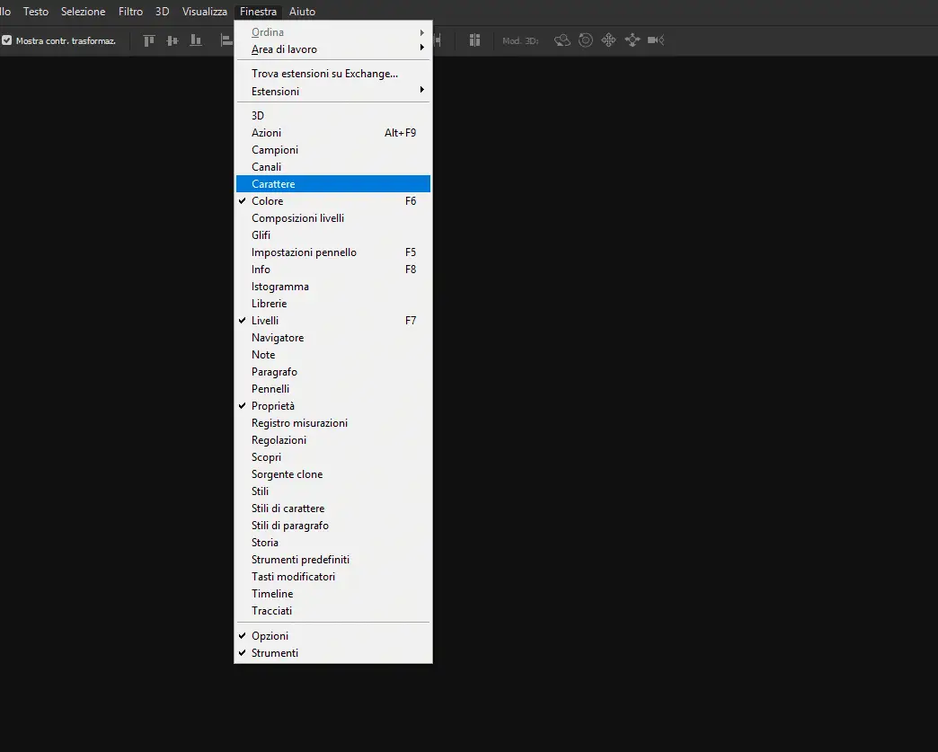Choose Trova estensioni su Exchange...
Viewport: 938px width, 752px height.
point(333,74)
